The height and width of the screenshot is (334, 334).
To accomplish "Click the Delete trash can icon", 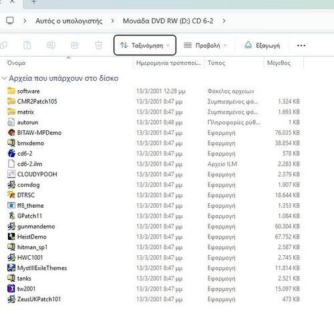I will coord(98,45).
